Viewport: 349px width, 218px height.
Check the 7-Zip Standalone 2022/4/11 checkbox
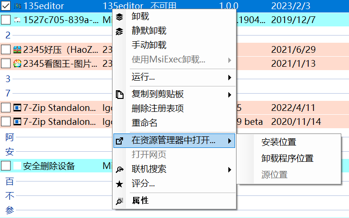pyautogui.click(x=6, y=108)
